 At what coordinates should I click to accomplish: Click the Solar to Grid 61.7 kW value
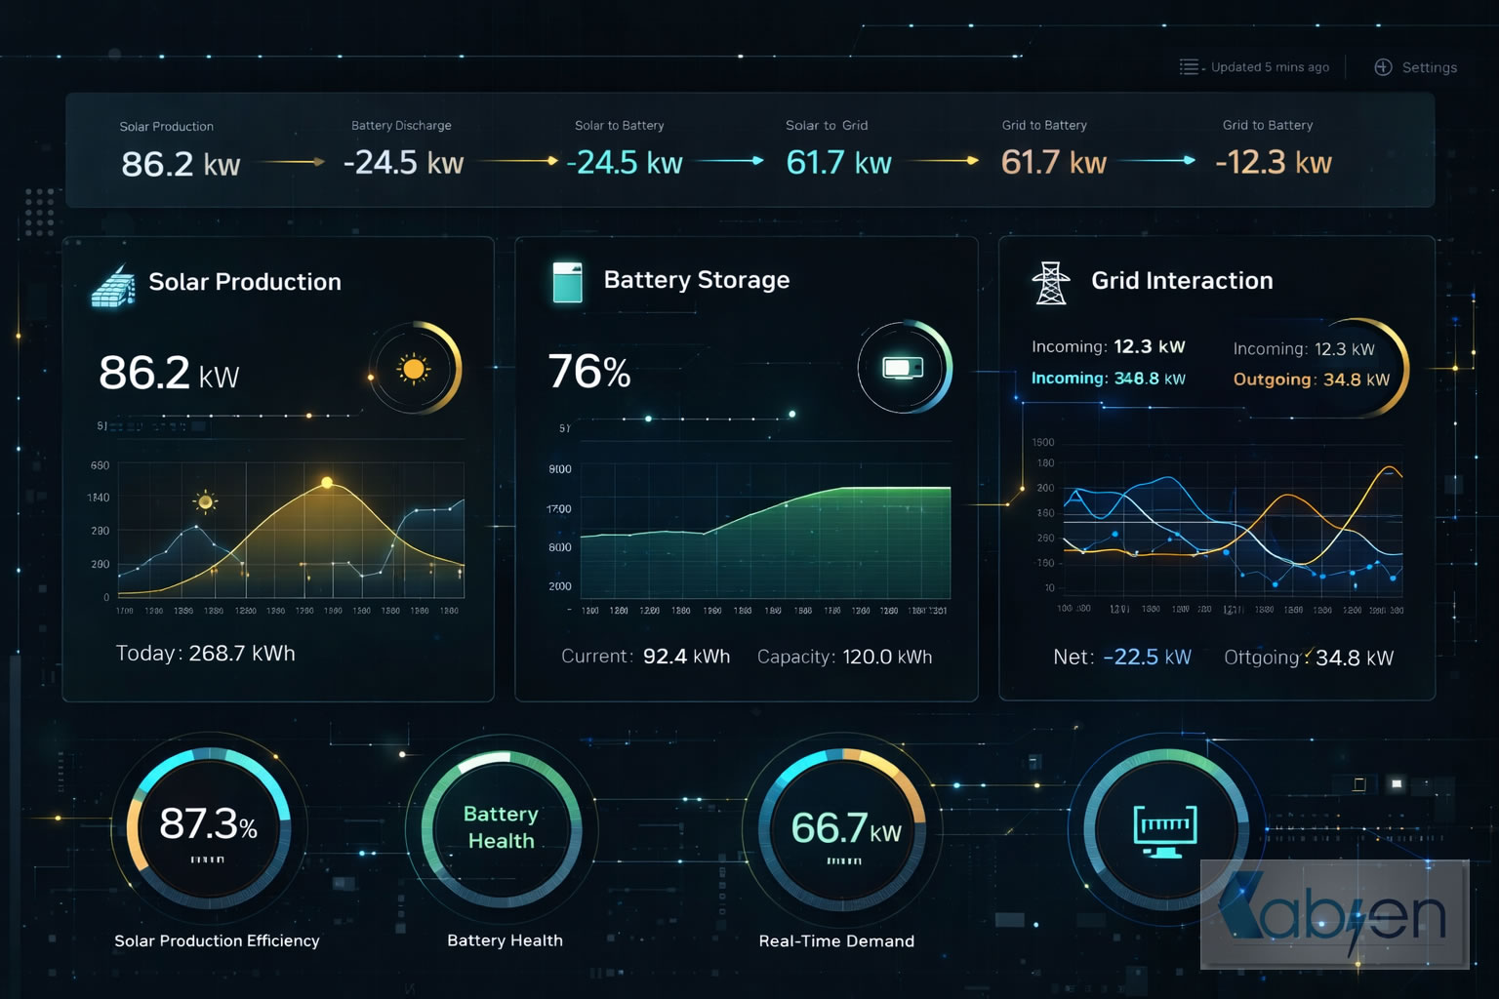(x=838, y=162)
